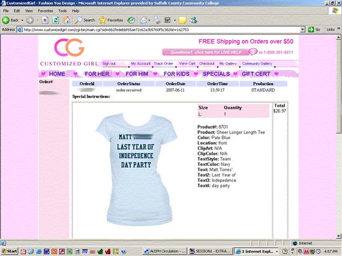Open the My Gallery link
This screenshot has height=256, width=342.
[228, 63]
